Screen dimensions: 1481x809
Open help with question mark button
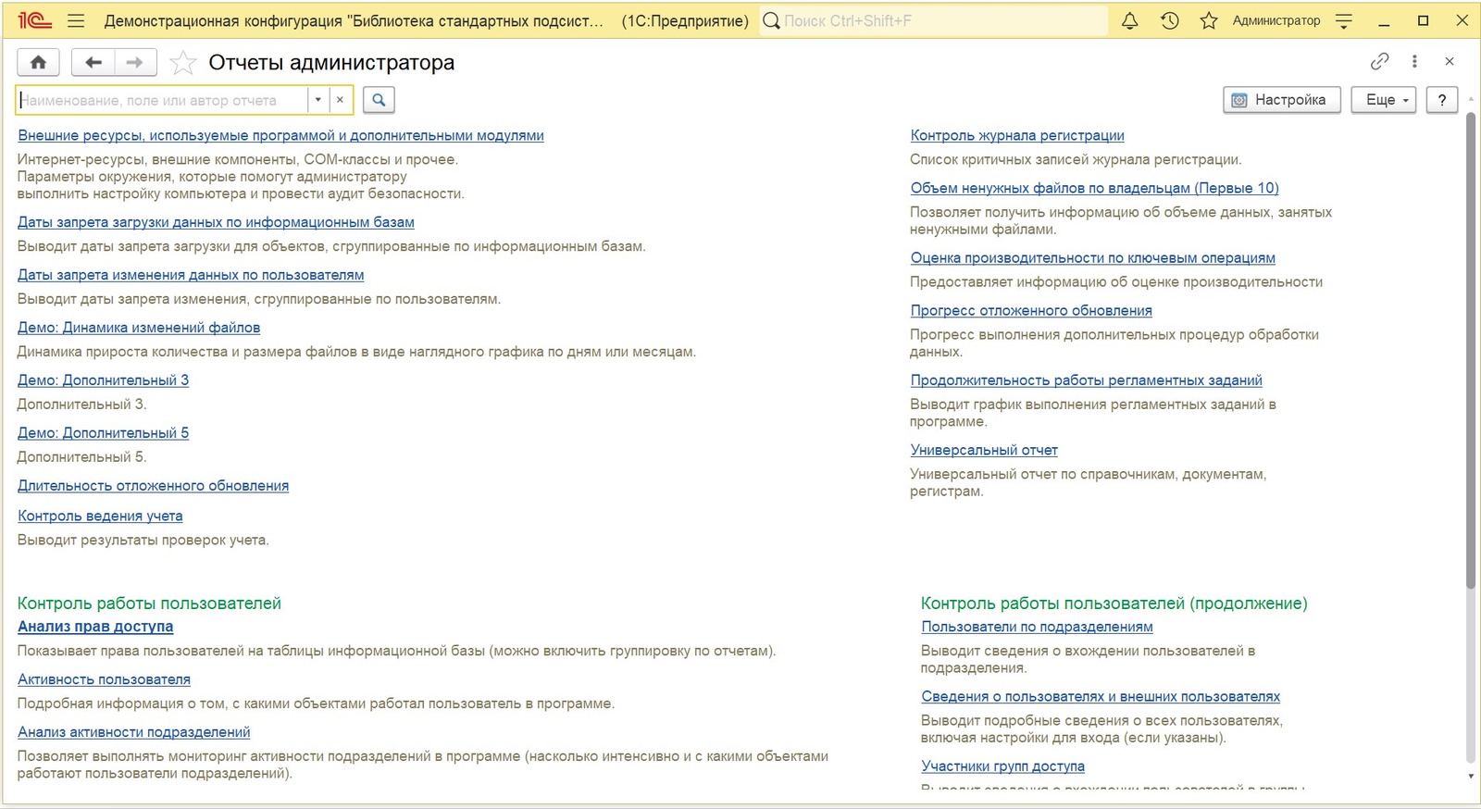(x=1442, y=100)
